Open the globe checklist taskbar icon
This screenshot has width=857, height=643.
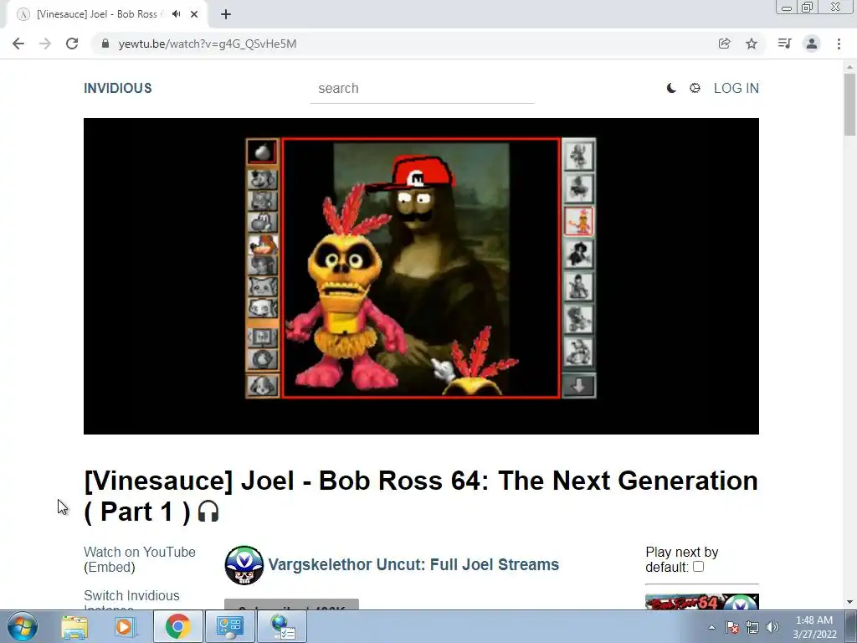click(282, 626)
